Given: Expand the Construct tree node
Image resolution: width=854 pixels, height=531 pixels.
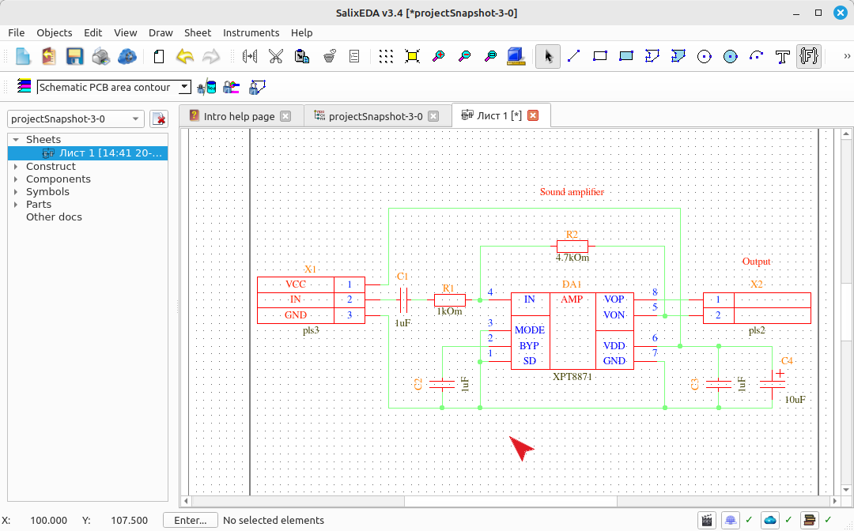Looking at the screenshot, I should point(16,167).
